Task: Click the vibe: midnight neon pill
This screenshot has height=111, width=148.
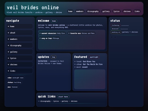Action: (15, 78)
